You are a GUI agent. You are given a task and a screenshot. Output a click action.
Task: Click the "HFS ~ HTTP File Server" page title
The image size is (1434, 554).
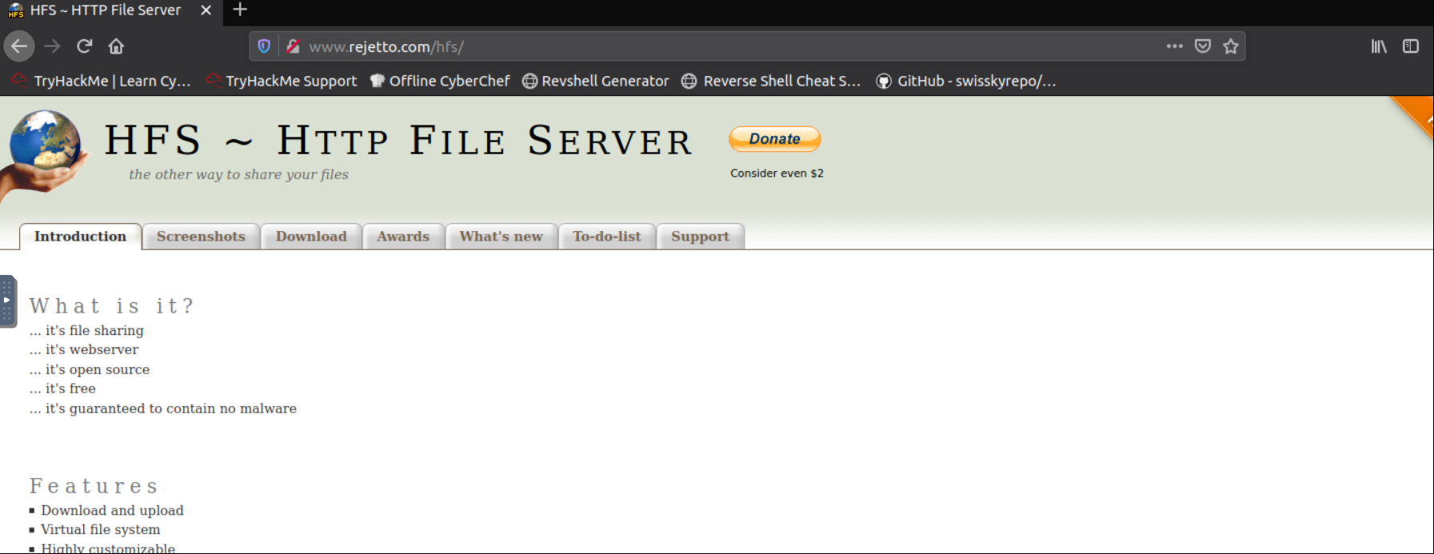(397, 141)
